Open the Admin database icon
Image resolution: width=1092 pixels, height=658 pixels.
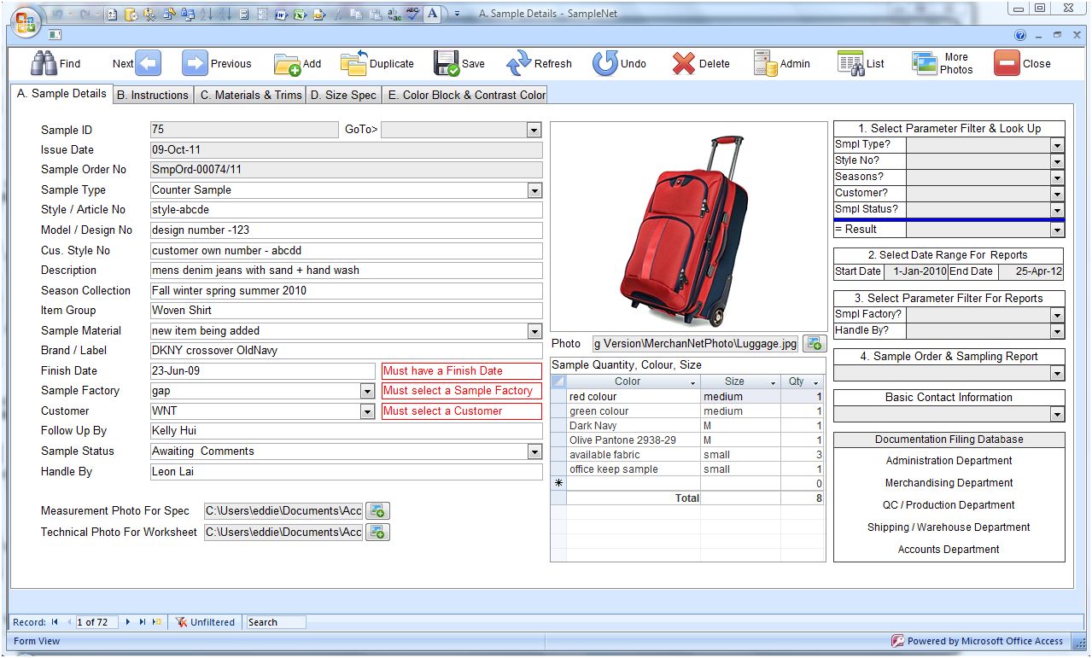click(766, 63)
